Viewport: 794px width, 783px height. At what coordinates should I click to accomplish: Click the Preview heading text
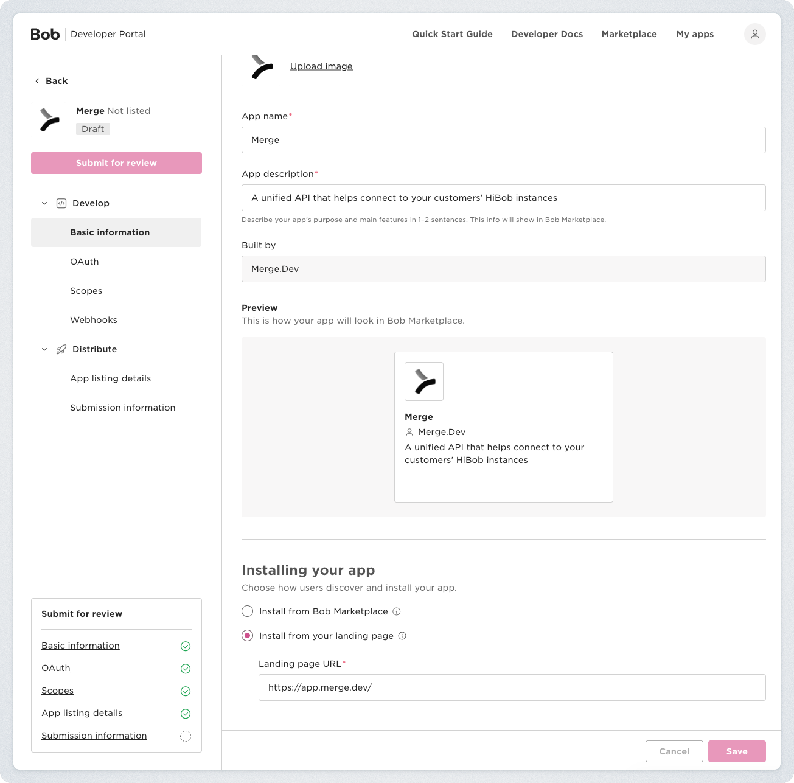point(260,308)
